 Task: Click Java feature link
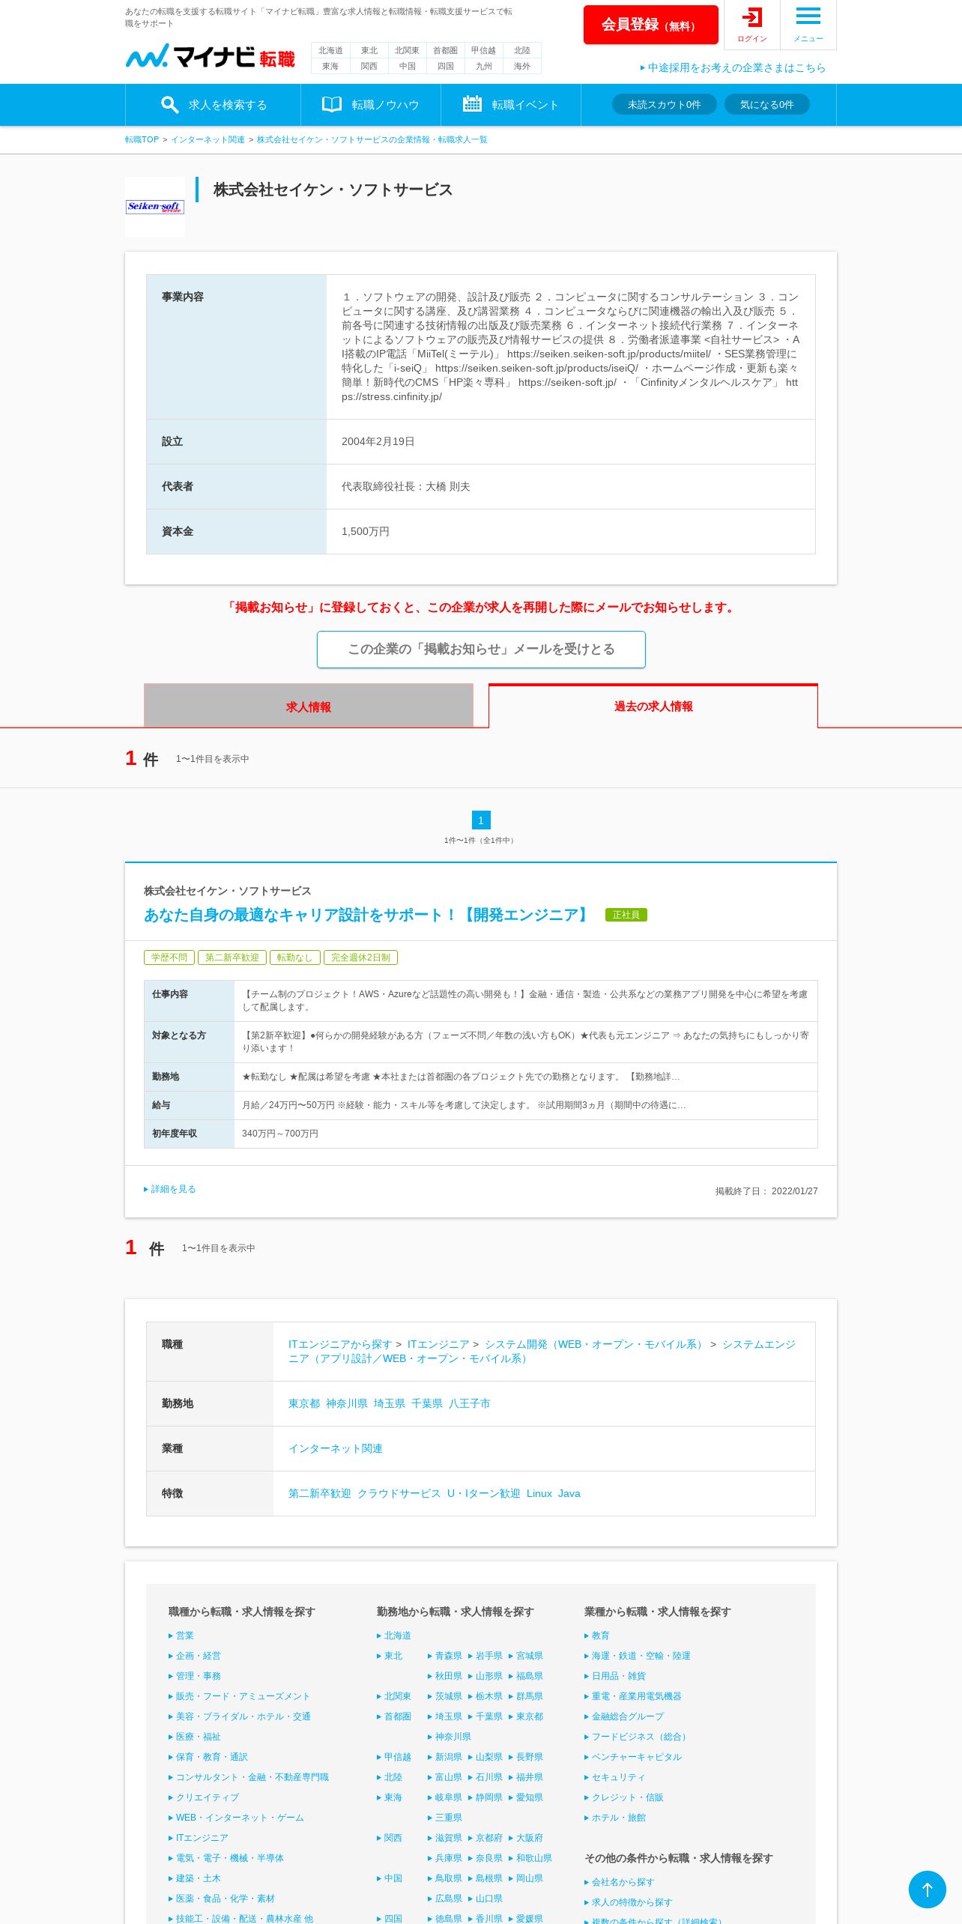(569, 1493)
